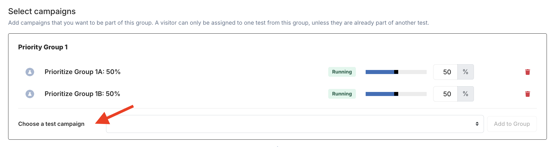
Task: Select the Prioritize Group 1B: 50% campaign name
Action: pyautogui.click(x=82, y=94)
